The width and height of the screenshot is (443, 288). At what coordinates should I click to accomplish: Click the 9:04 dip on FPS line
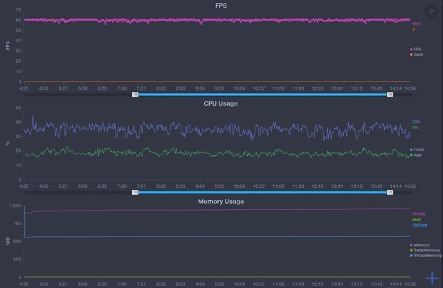click(200, 23)
